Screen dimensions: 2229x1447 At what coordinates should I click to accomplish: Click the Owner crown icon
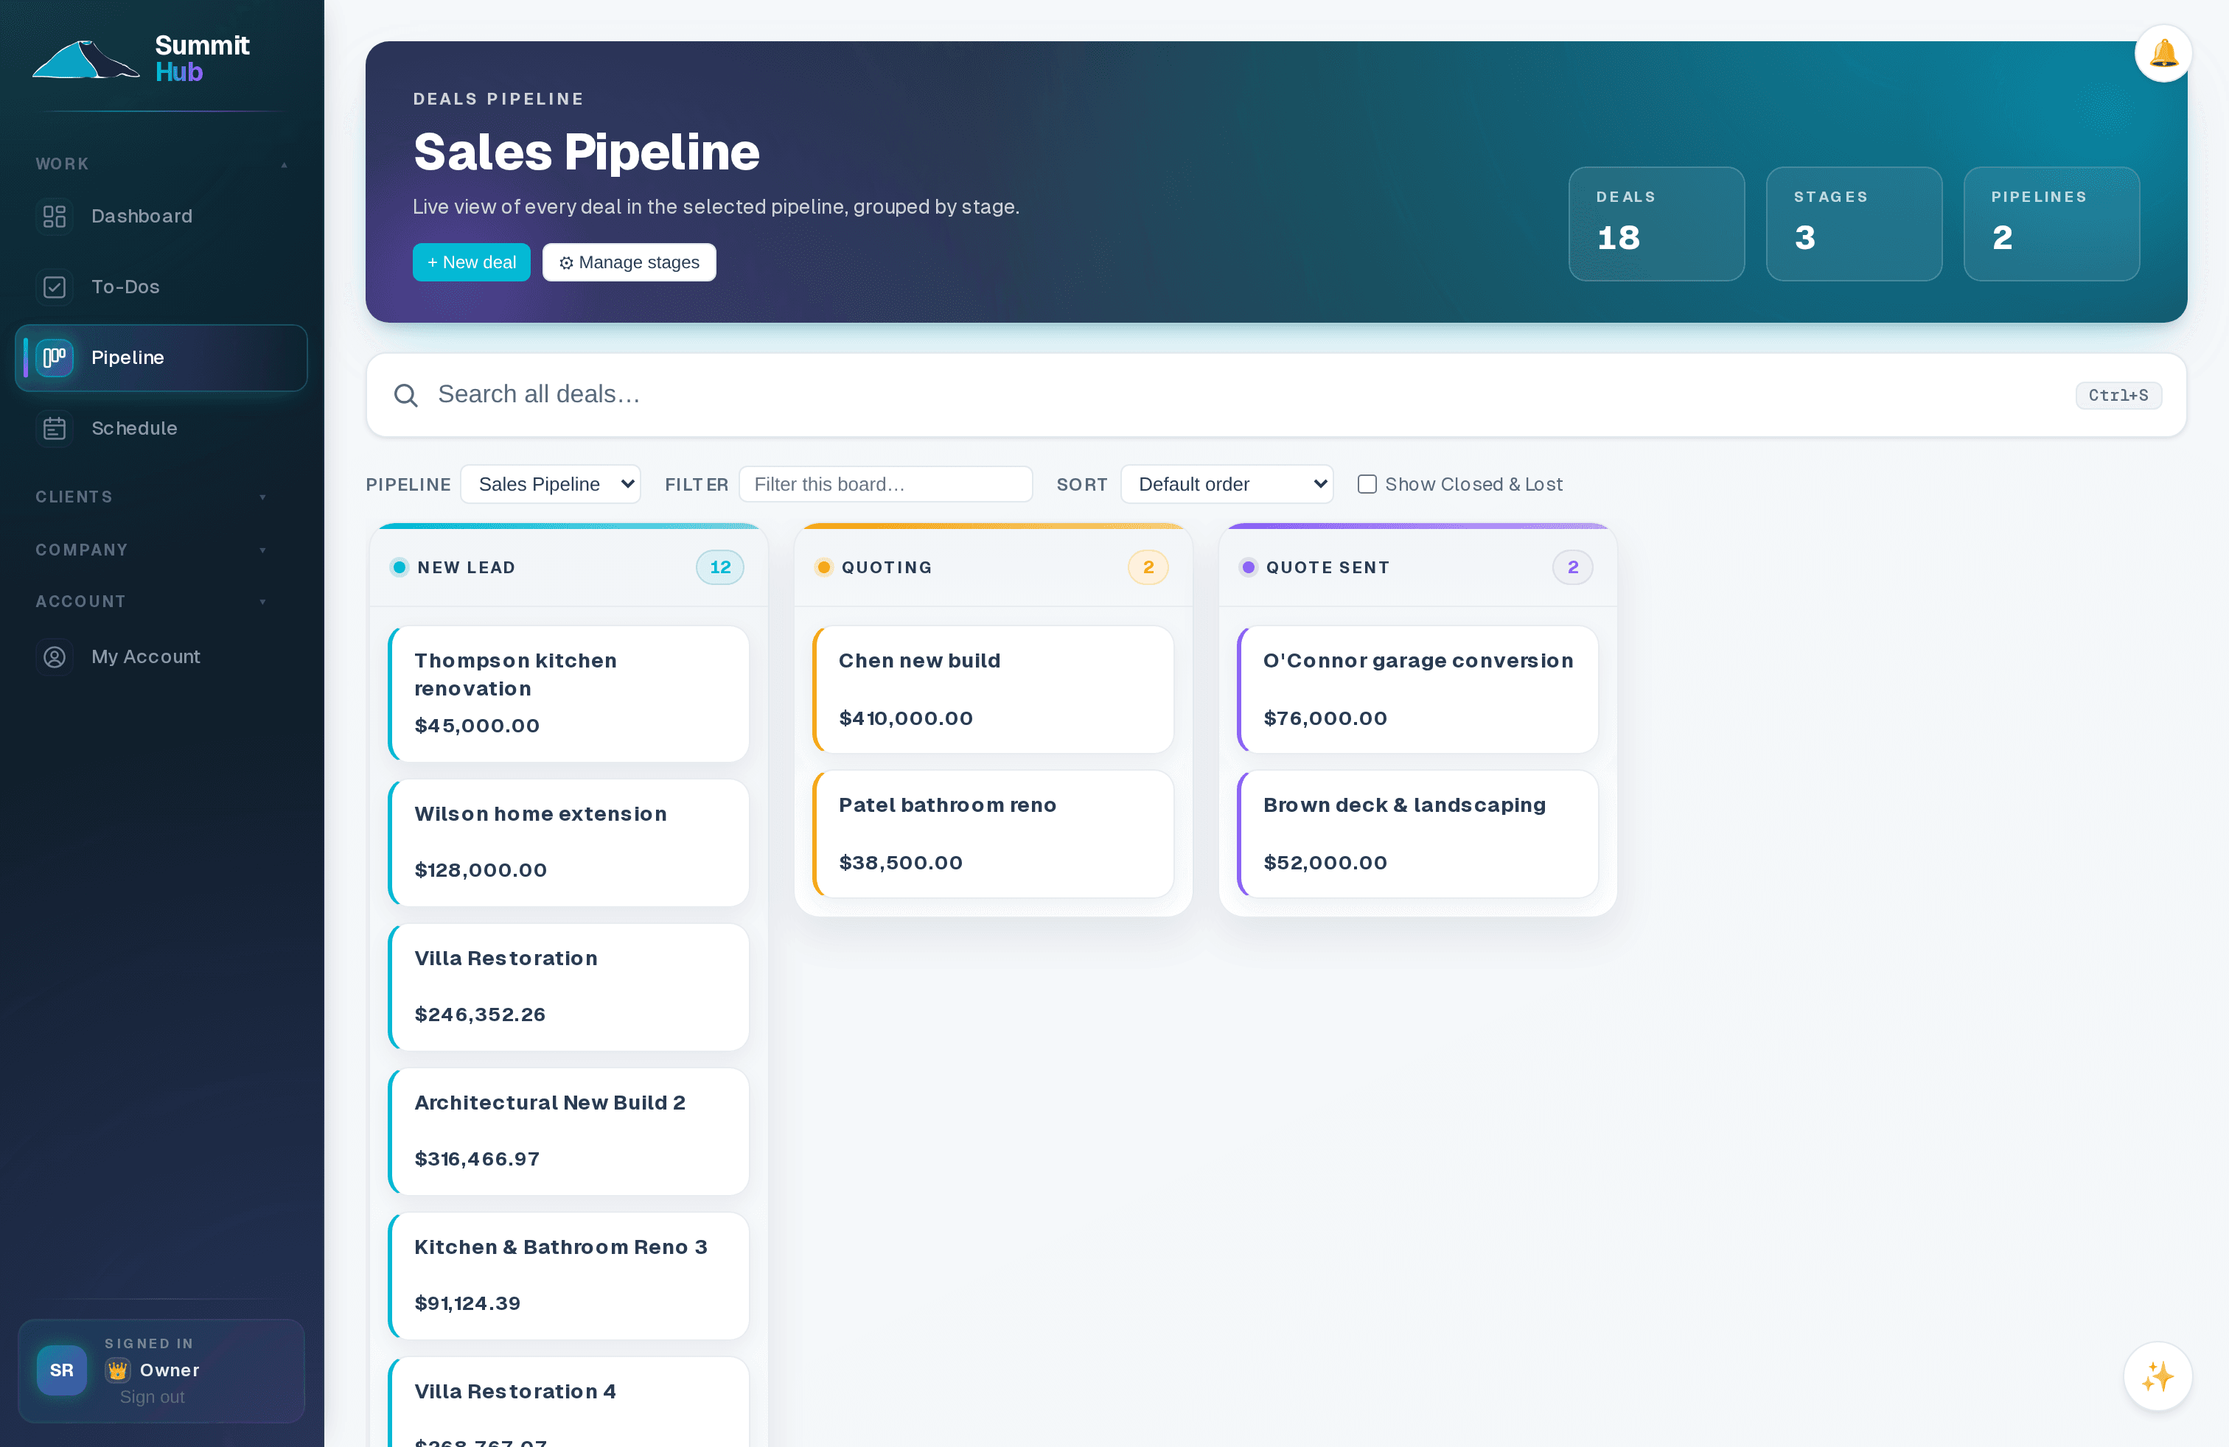point(117,1370)
